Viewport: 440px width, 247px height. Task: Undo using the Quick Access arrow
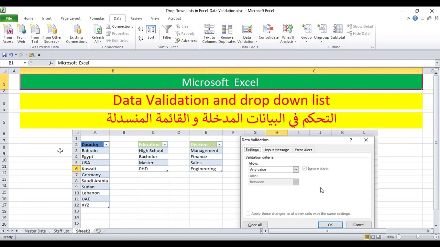tap(11, 55)
